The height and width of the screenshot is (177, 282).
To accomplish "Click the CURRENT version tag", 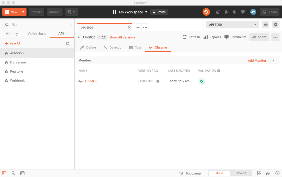I will 146,81.
